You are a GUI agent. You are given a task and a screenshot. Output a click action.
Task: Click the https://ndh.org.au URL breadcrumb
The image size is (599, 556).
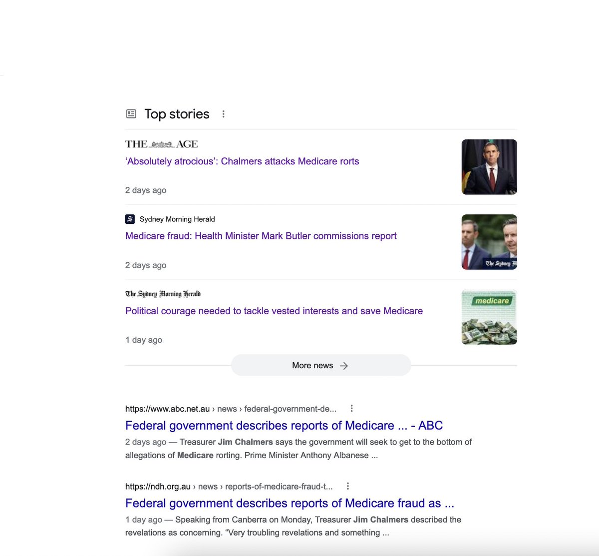(x=229, y=487)
